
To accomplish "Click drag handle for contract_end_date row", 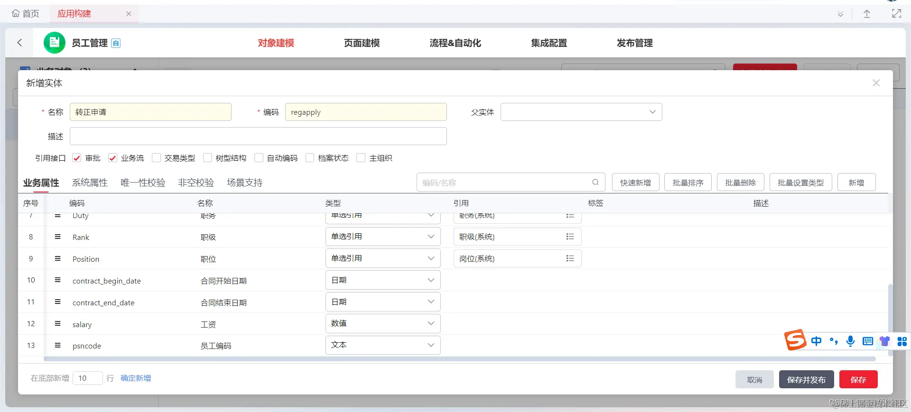I will coord(57,302).
